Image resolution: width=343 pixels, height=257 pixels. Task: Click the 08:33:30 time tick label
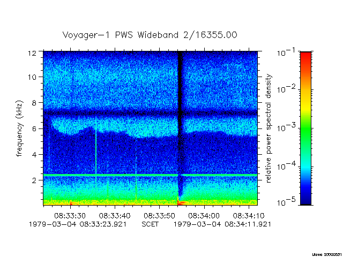click(x=70, y=216)
